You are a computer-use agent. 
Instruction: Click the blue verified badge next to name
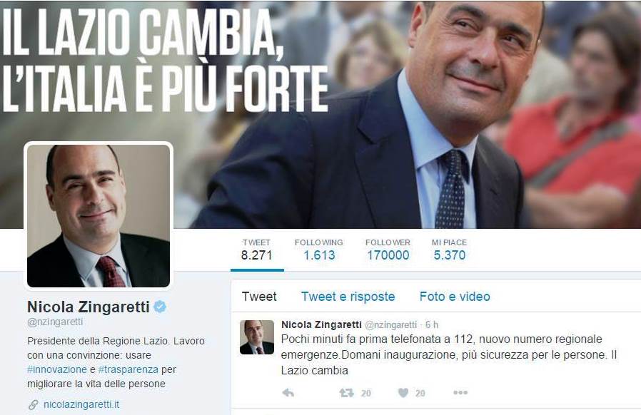[x=160, y=307]
